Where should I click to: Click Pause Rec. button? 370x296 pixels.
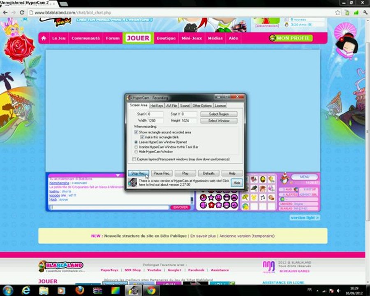(x=162, y=173)
